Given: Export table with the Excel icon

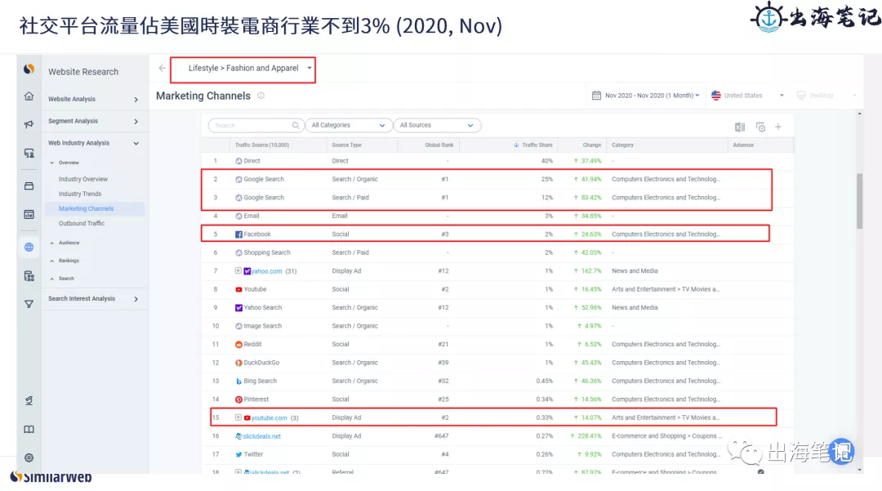Looking at the screenshot, I should click(x=740, y=127).
